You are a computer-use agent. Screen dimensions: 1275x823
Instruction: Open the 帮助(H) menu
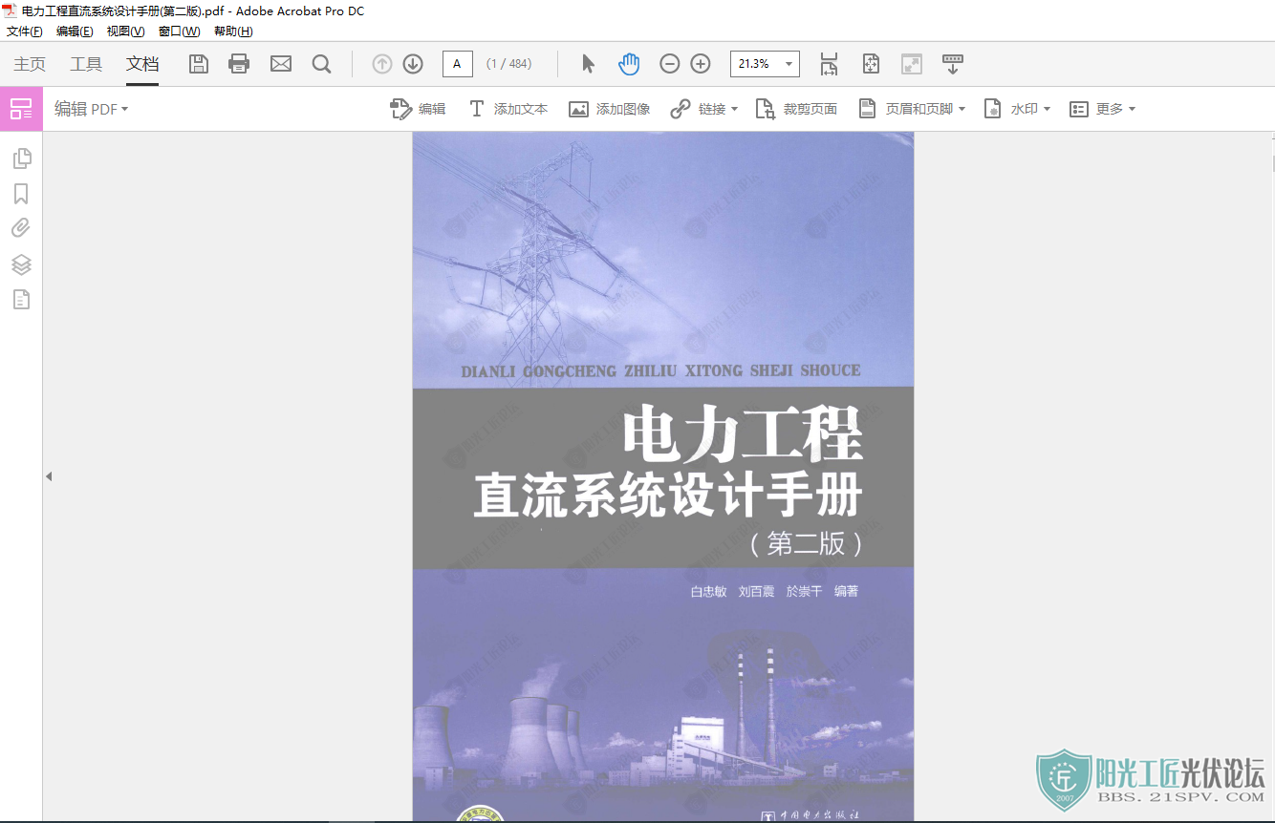[233, 32]
